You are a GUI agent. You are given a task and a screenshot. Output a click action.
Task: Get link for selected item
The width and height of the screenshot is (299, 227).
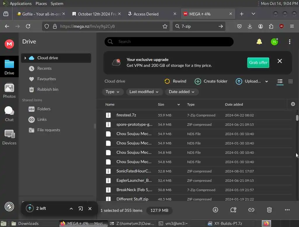[x=251, y=210]
